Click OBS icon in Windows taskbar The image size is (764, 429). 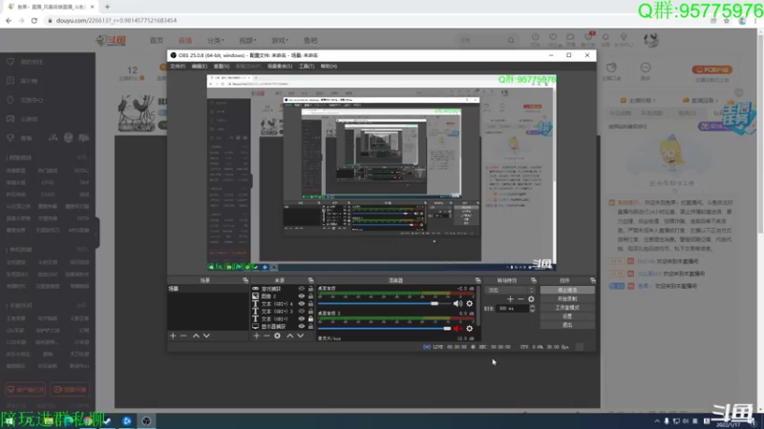pyautogui.click(x=146, y=420)
